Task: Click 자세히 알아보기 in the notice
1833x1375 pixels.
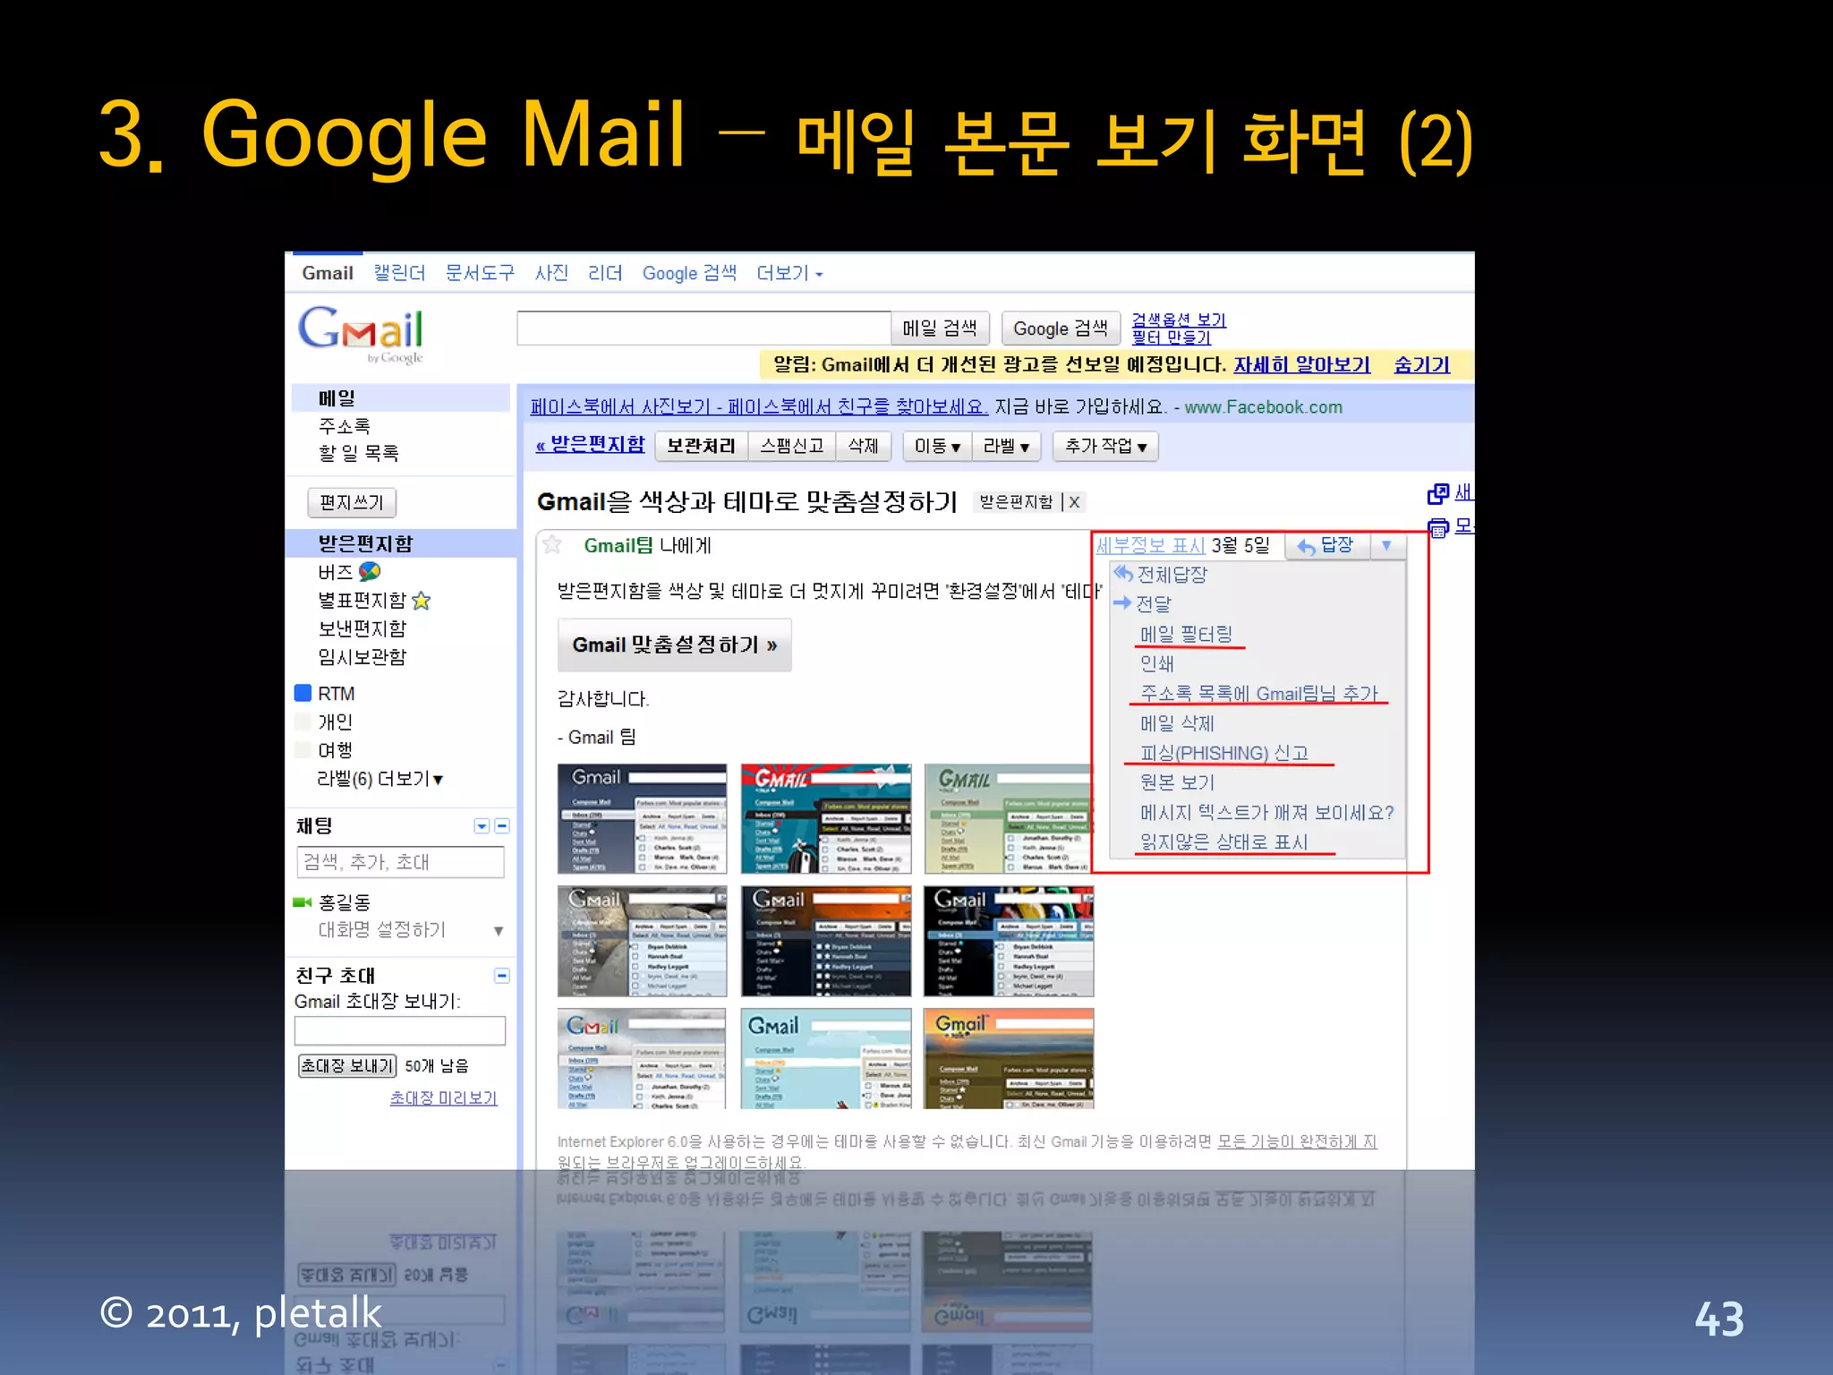Action: (1302, 364)
